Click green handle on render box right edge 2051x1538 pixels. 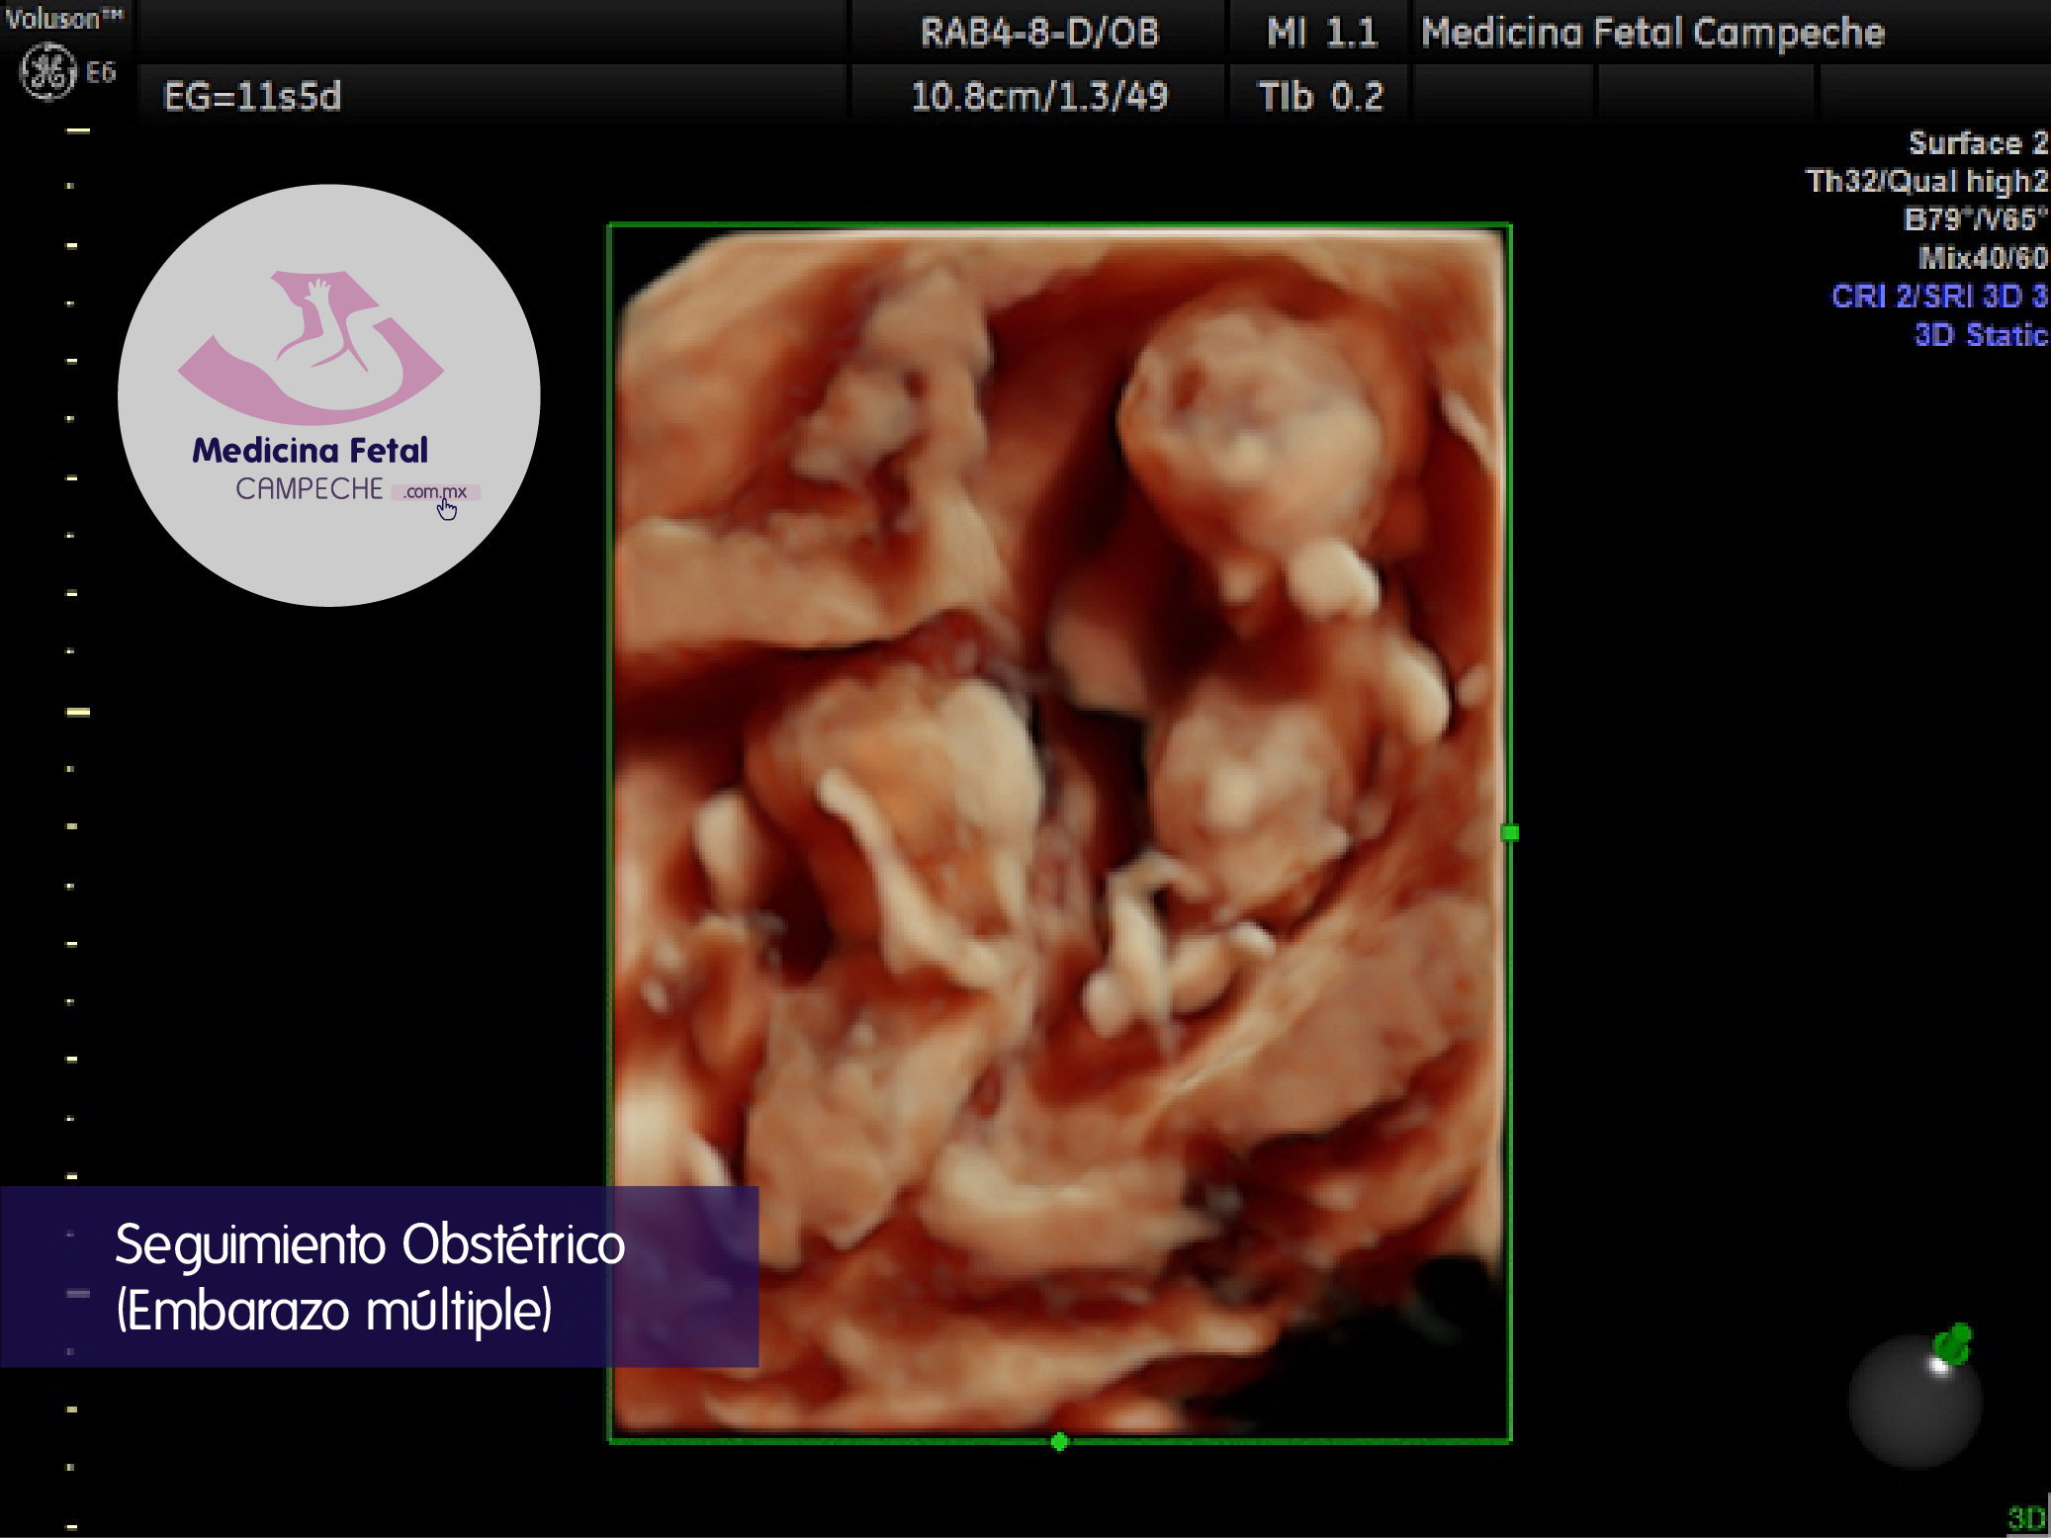click(1510, 833)
